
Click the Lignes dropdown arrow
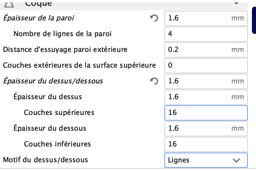[236, 160]
